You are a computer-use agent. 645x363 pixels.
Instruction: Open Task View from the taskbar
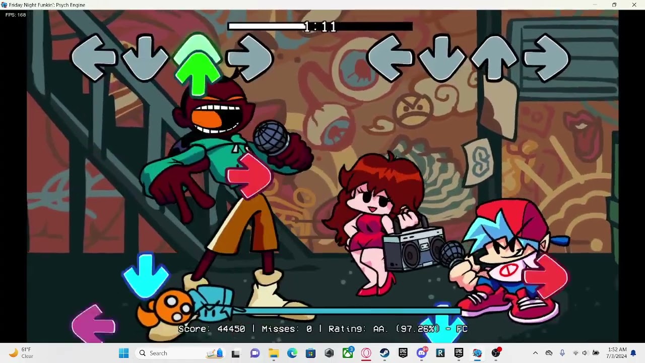235,353
